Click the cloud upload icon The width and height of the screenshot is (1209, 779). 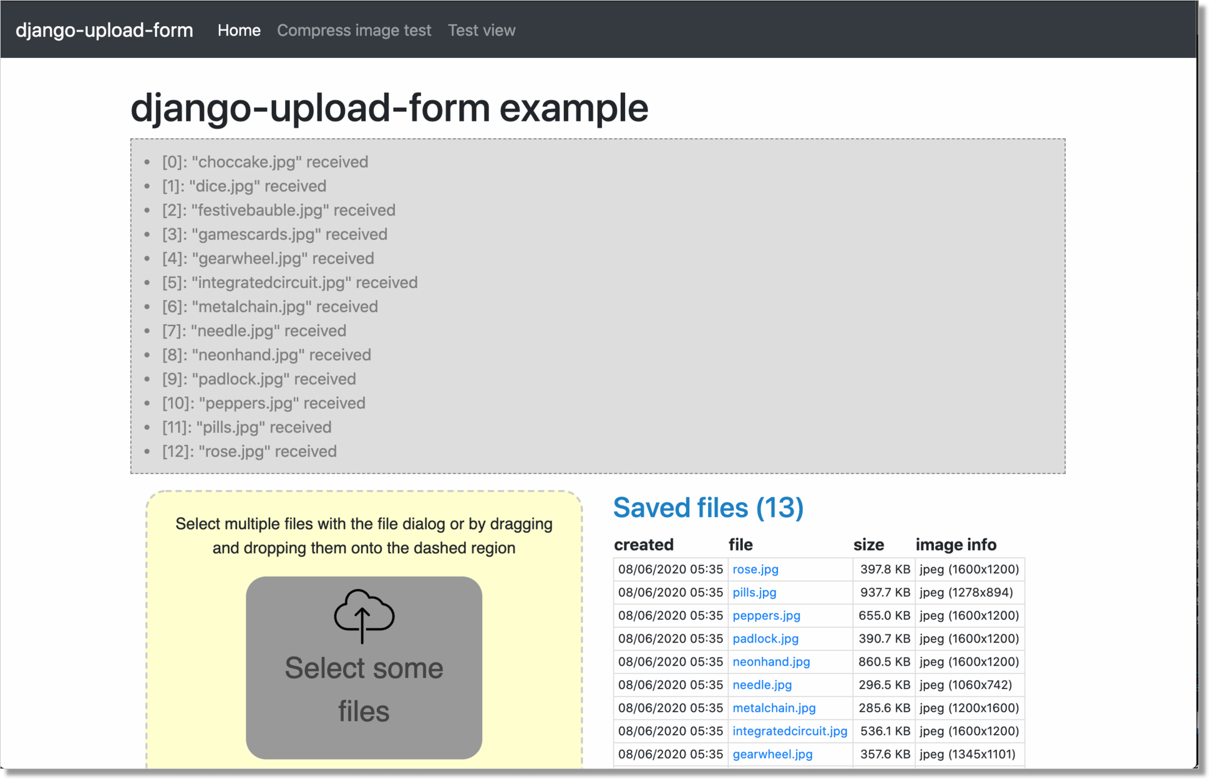click(x=364, y=615)
